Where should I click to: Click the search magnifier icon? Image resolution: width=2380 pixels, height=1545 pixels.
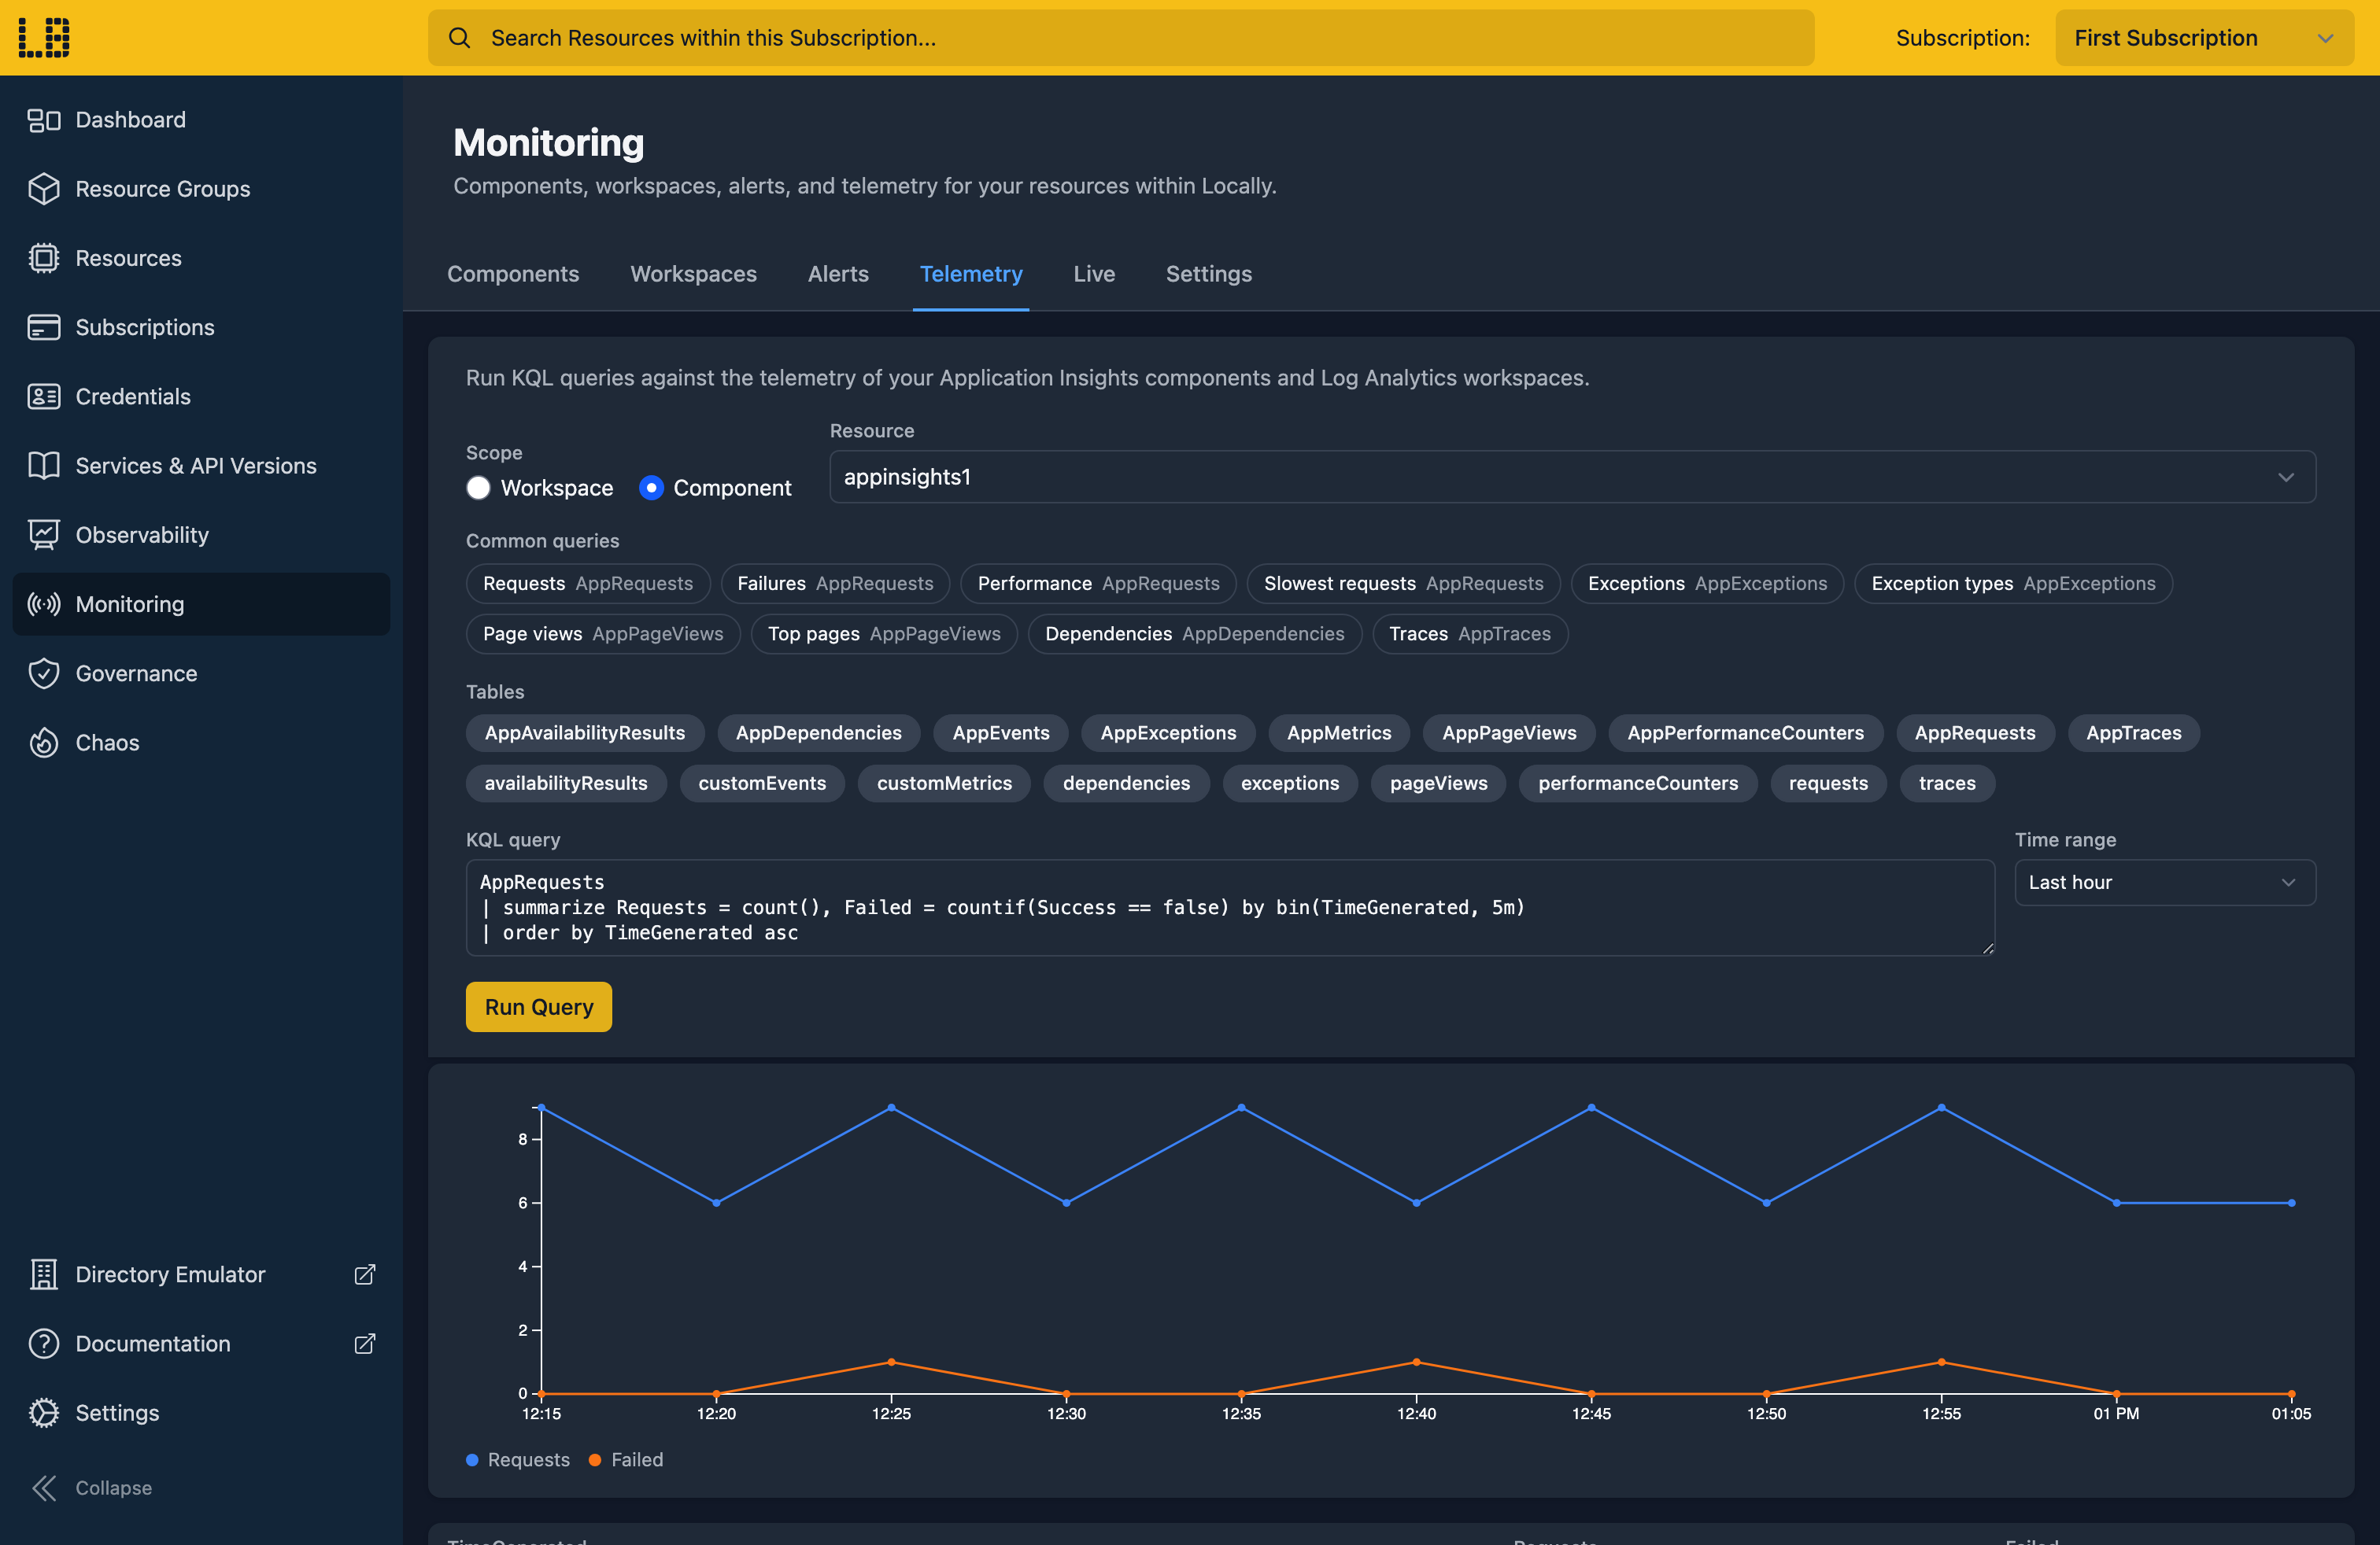point(459,38)
